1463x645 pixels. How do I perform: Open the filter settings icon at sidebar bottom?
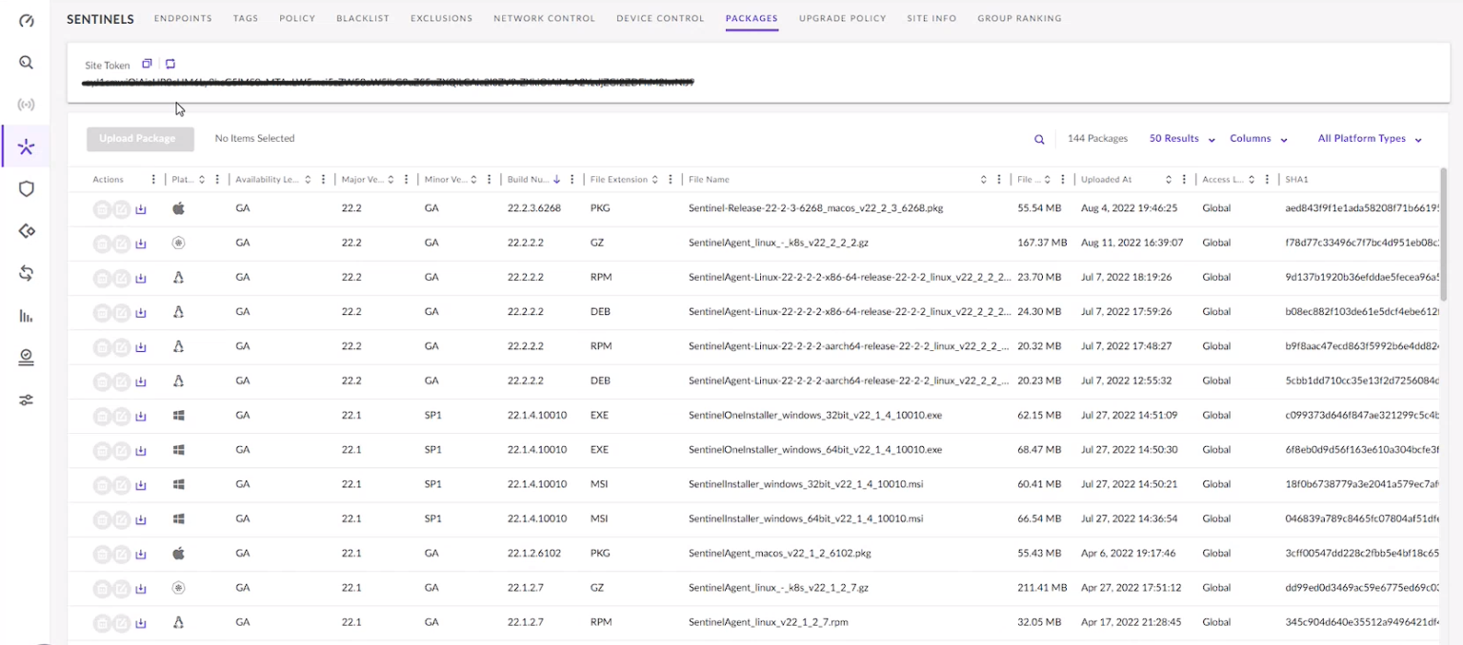tap(26, 400)
